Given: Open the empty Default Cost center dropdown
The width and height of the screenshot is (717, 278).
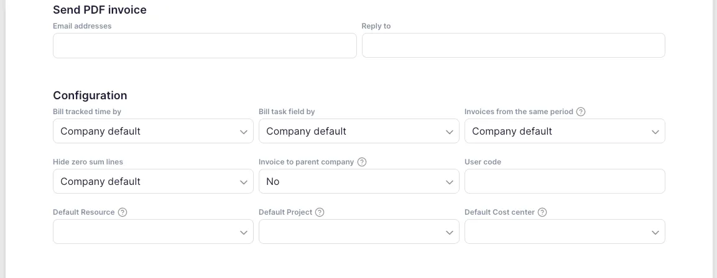Looking at the screenshot, I should tap(565, 232).
